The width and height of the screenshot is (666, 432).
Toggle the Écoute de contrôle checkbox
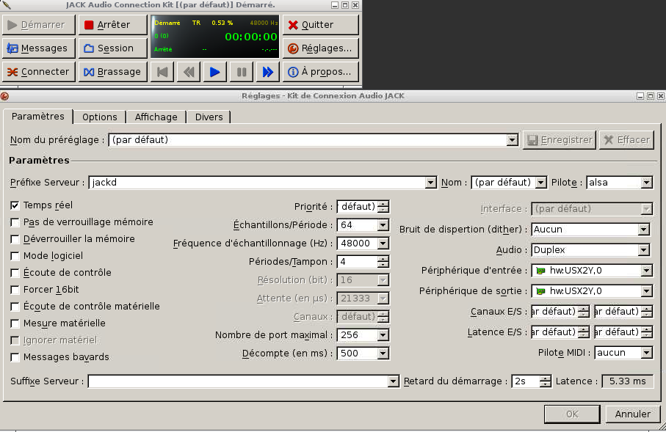pyautogui.click(x=15, y=273)
